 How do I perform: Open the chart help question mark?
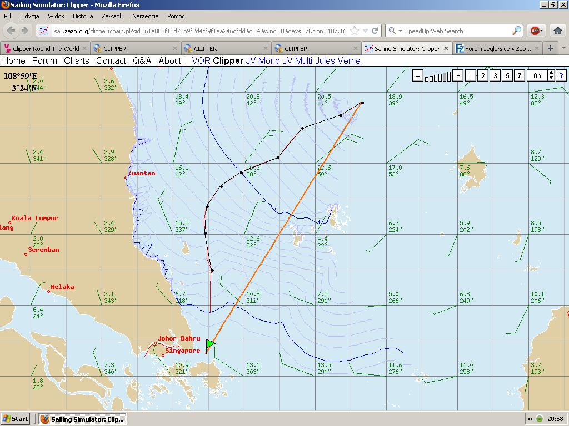coord(561,76)
